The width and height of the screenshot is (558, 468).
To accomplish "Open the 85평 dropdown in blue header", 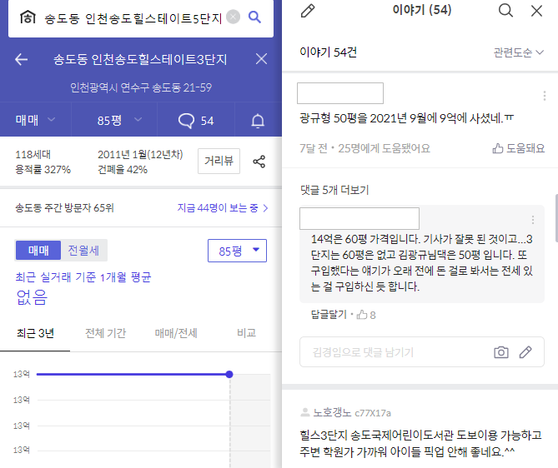I will (119, 120).
